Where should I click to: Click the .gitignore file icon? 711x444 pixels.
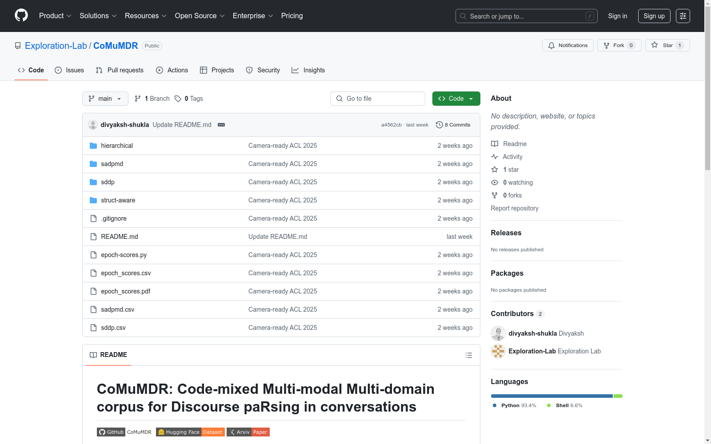click(93, 218)
